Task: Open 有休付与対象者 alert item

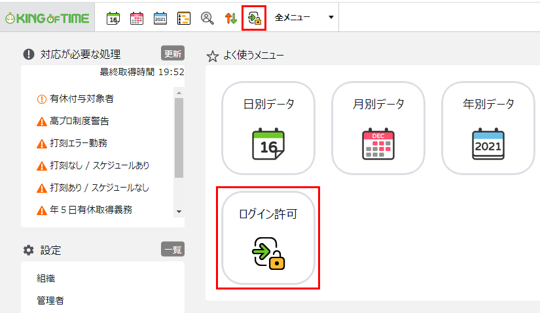Action: pos(82,99)
